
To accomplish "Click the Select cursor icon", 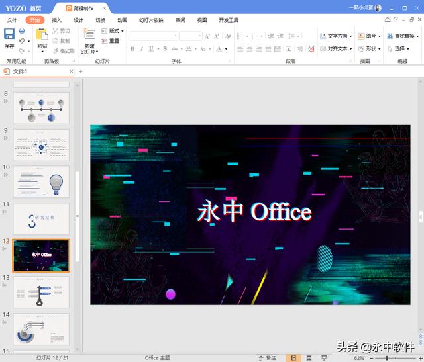I will point(390,49).
